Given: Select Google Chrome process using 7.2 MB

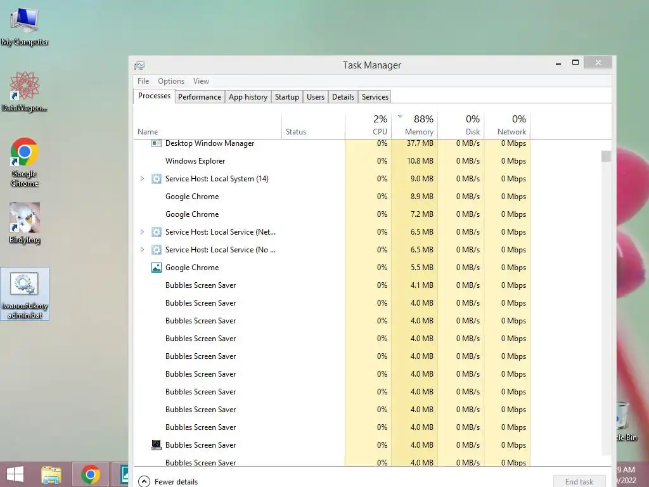Looking at the screenshot, I should point(332,214).
